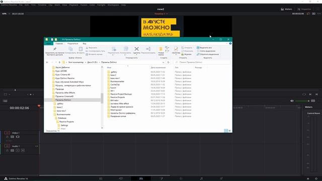
Task: Click the Meters button in Resolve header
Action: coord(286,9)
